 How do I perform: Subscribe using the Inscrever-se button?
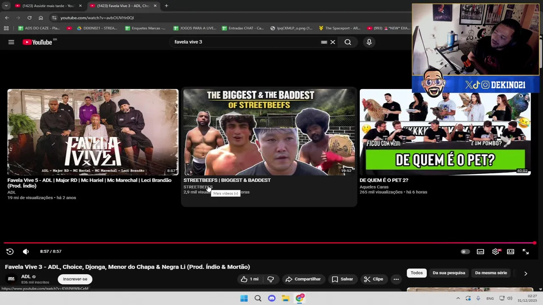(75, 279)
